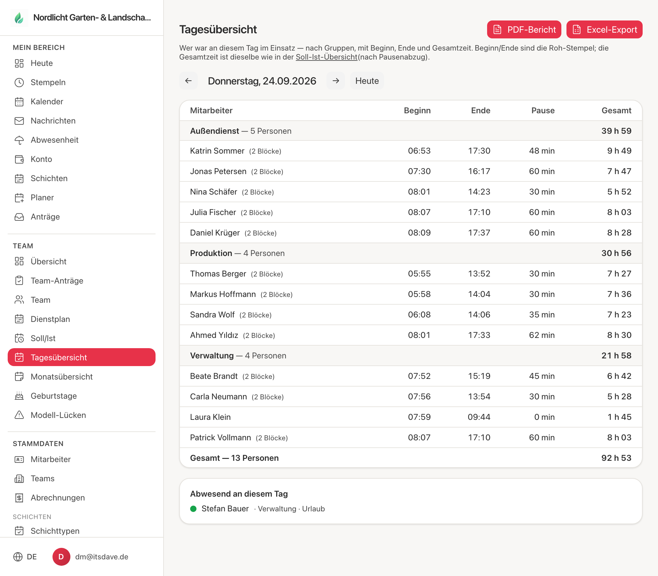Open the Team members menu item
Viewport: 658px width, 576px height.
coord(82,300)
